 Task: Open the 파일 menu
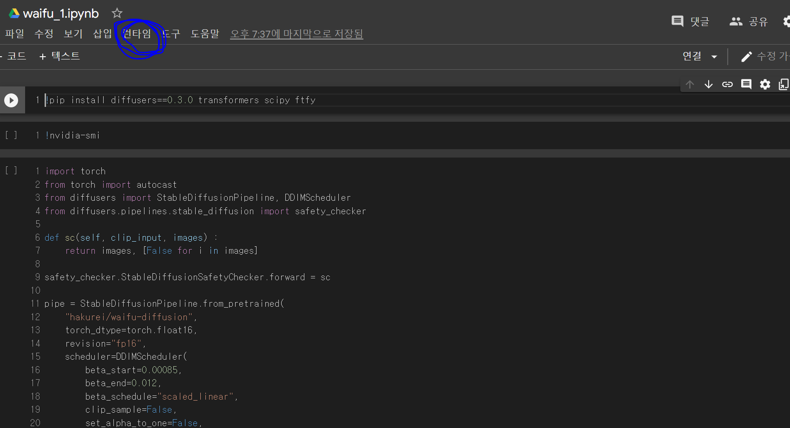[x=14, y=33]
